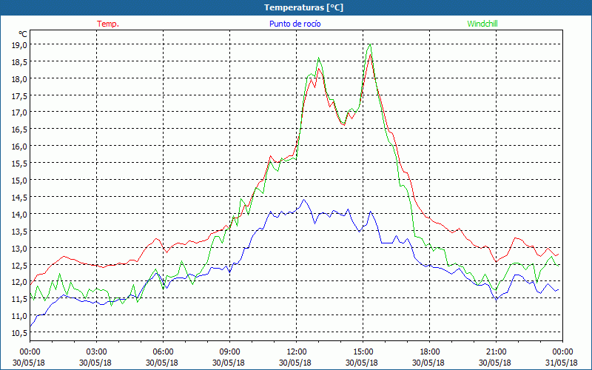
Task: Click the 11,5 y-axis value
Action: coord(20,299)
